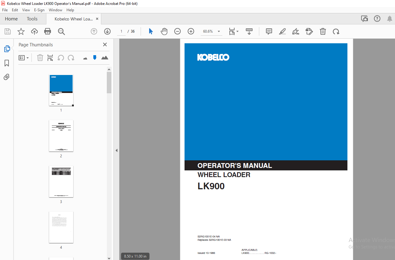Click thumbnails panel scroll down arrow
Screen dimensions: 395x260
coord(109,258)
